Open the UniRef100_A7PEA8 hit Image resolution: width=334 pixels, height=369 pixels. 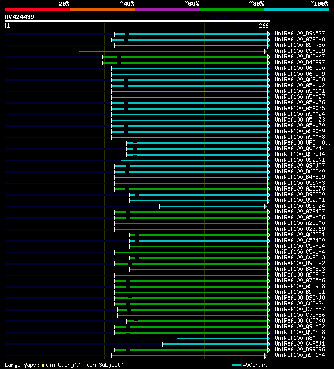point(300,39)
